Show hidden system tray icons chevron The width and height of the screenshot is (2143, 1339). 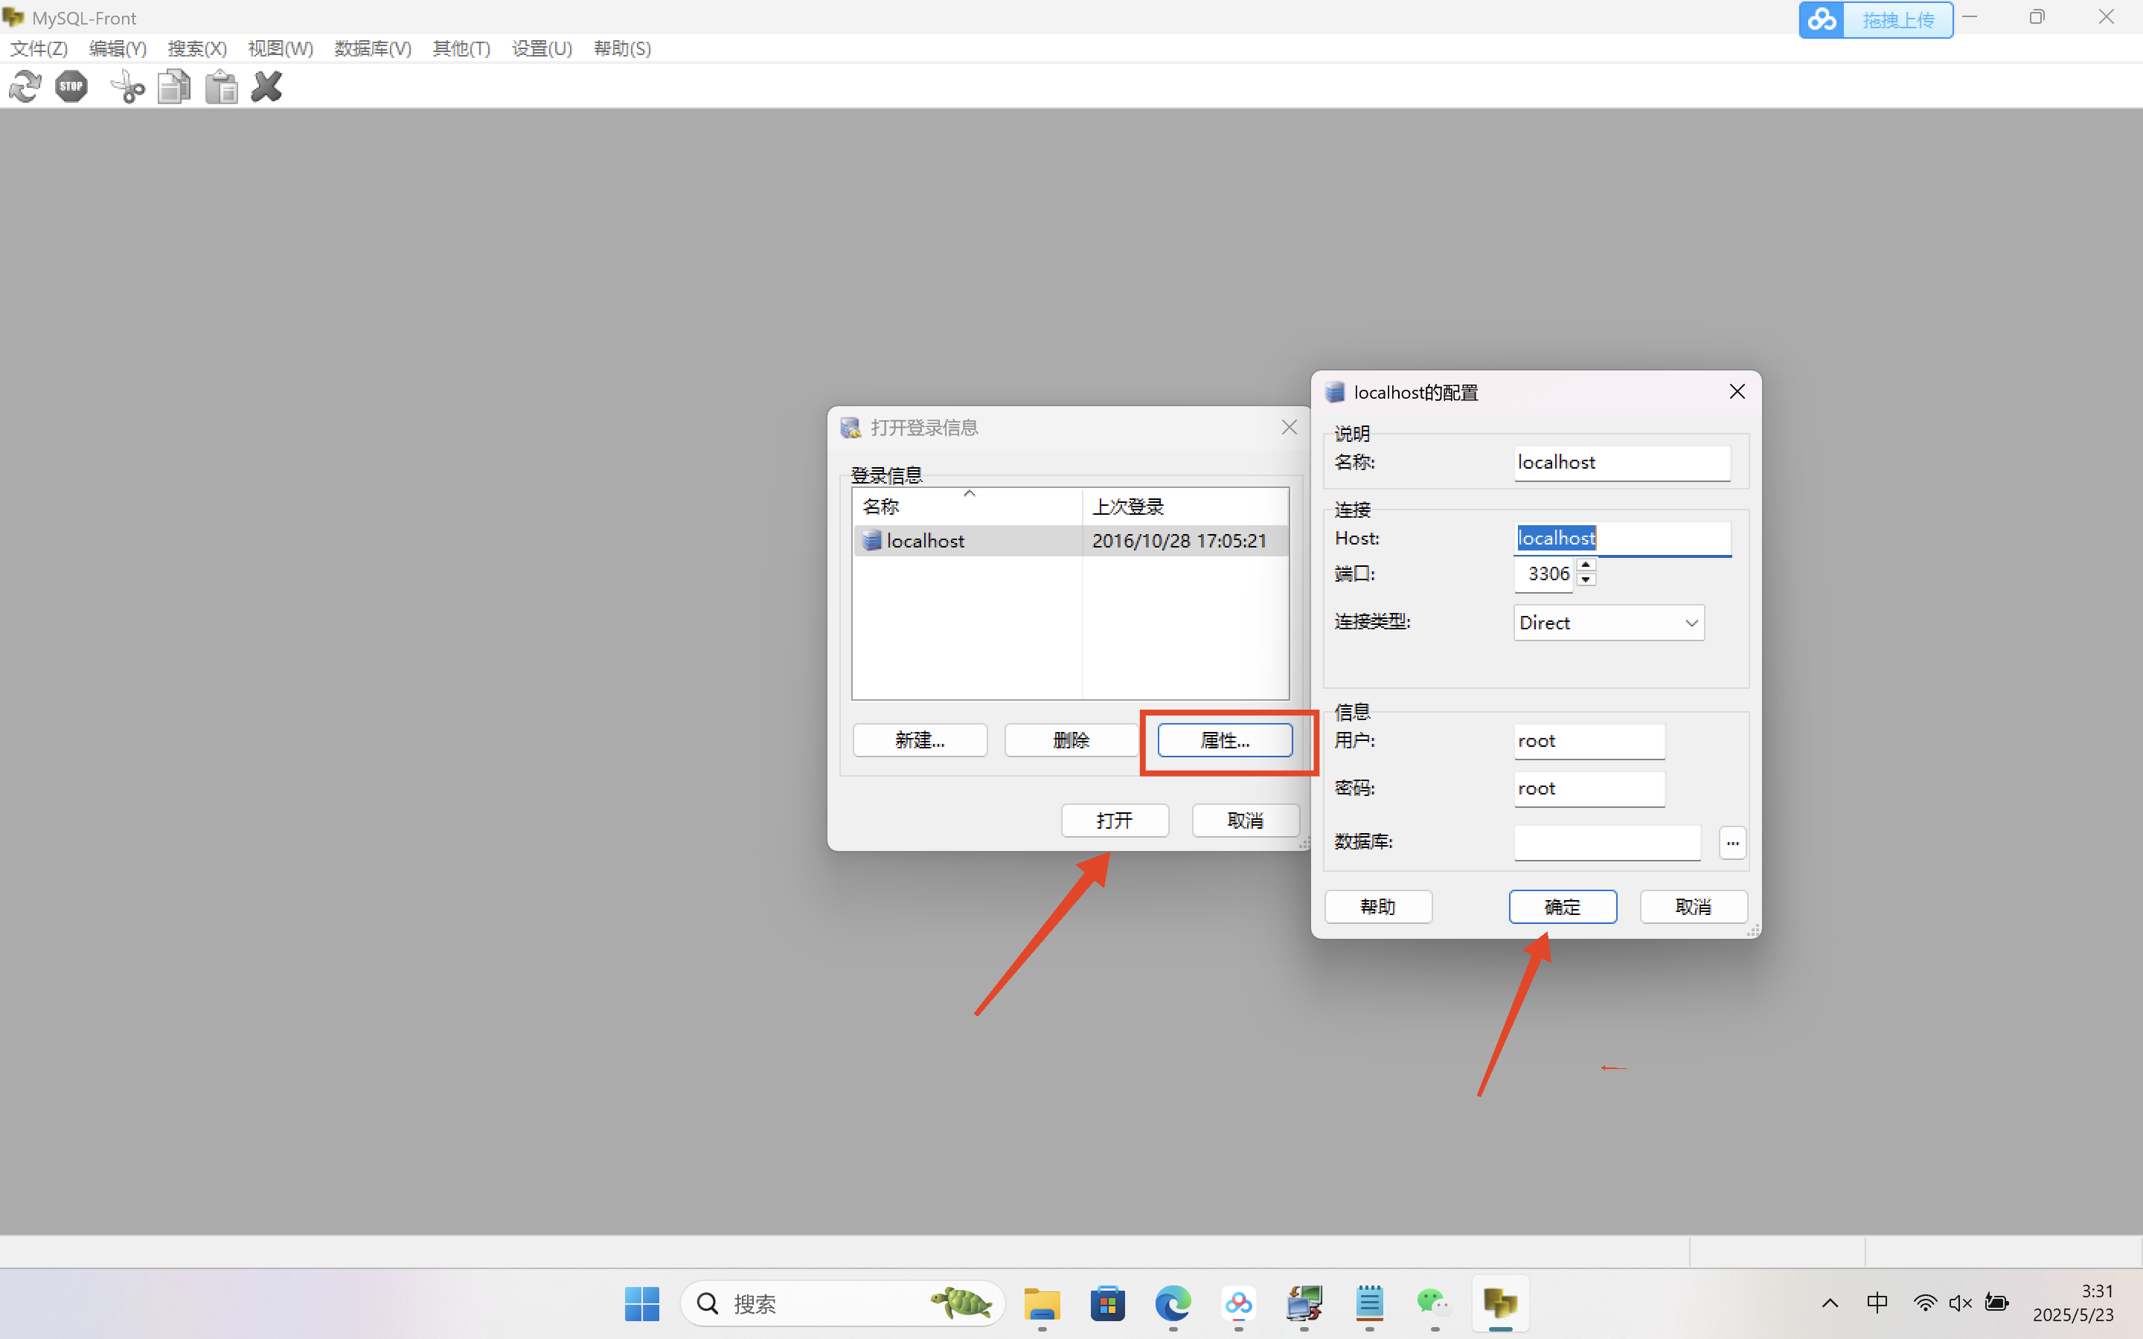[x=1830, y=1303]
